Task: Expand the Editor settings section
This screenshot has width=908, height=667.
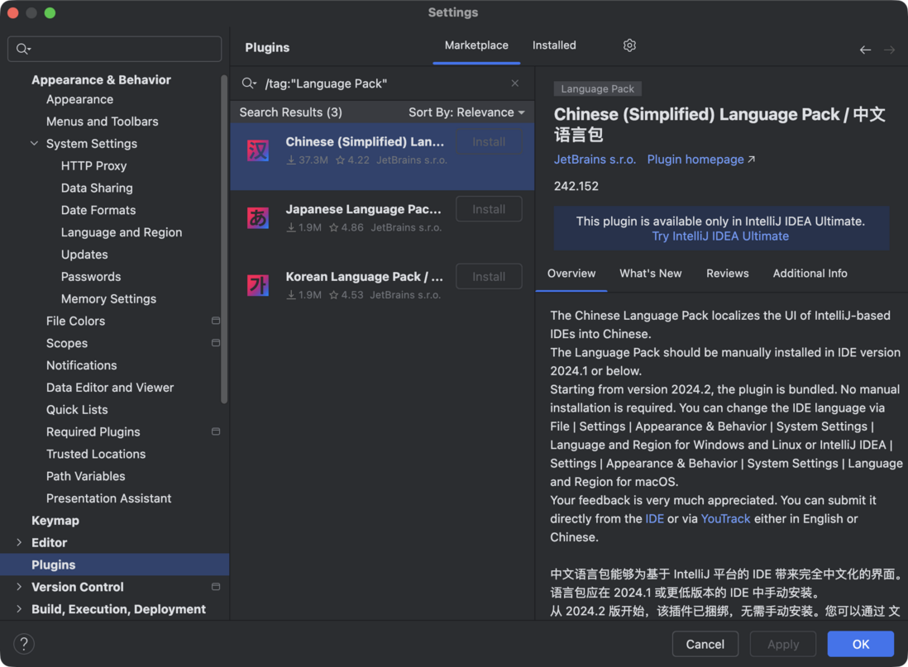Action: 19,543
